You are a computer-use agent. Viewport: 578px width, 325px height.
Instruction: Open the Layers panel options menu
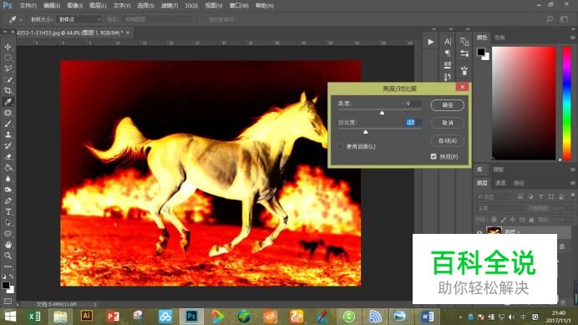point(572,183)
